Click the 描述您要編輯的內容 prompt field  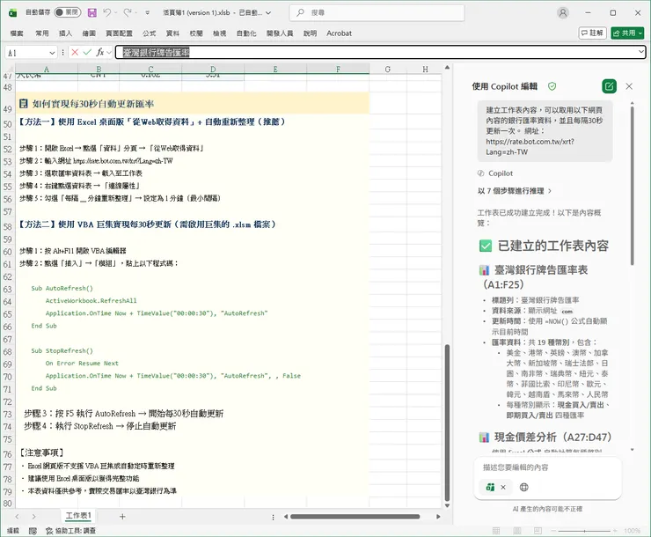tap(547, 467)
